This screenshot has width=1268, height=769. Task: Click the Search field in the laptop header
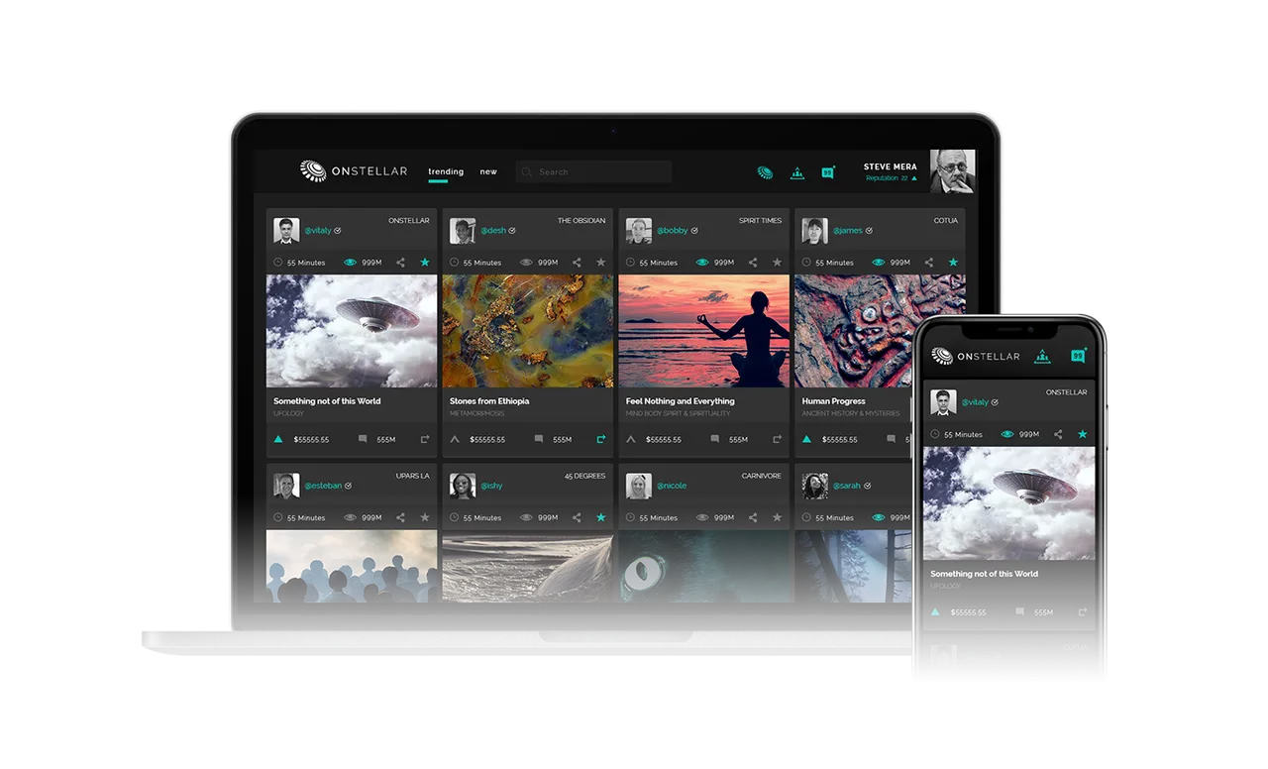[x=593, y=171]
